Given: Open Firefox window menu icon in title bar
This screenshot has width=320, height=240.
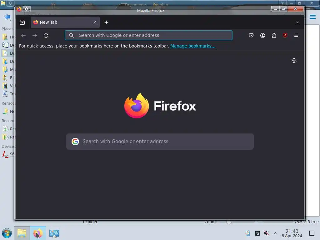Looking at the screenshot, I should point(19,9).
